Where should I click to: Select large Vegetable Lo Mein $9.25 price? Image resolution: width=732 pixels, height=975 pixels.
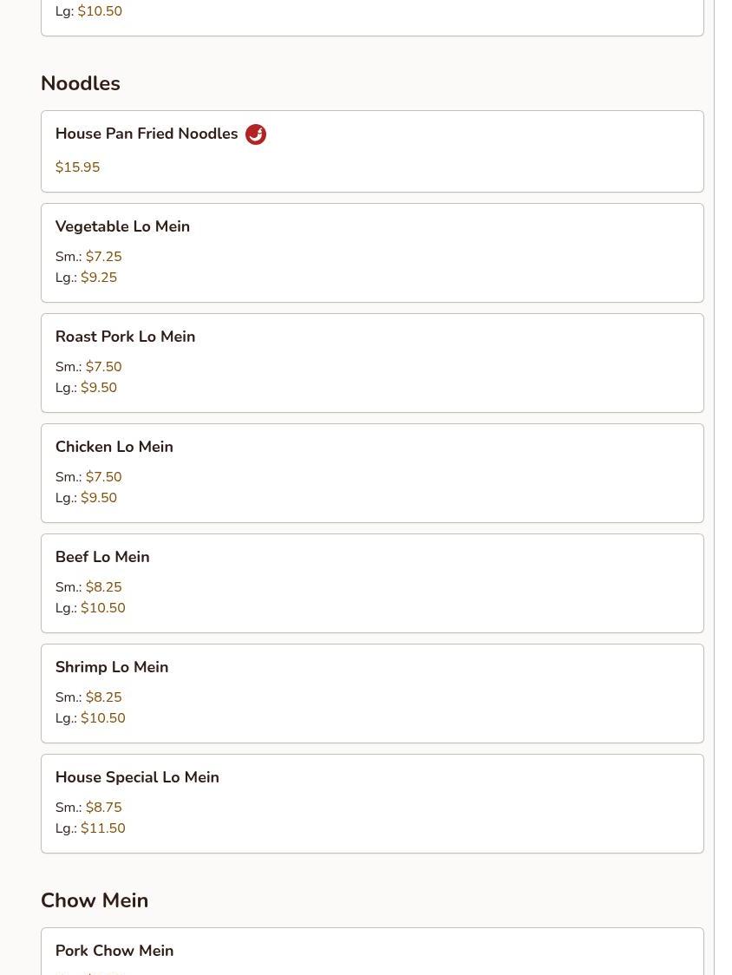click(98, 278)
